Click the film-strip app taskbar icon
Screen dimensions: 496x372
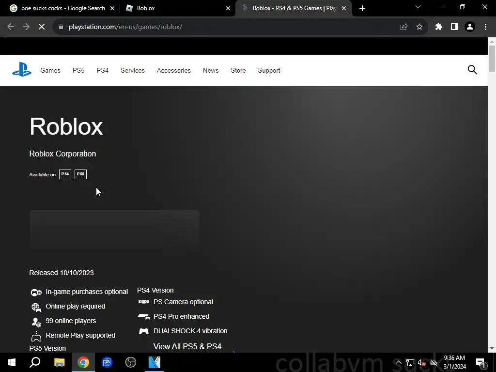click(155, 362)
